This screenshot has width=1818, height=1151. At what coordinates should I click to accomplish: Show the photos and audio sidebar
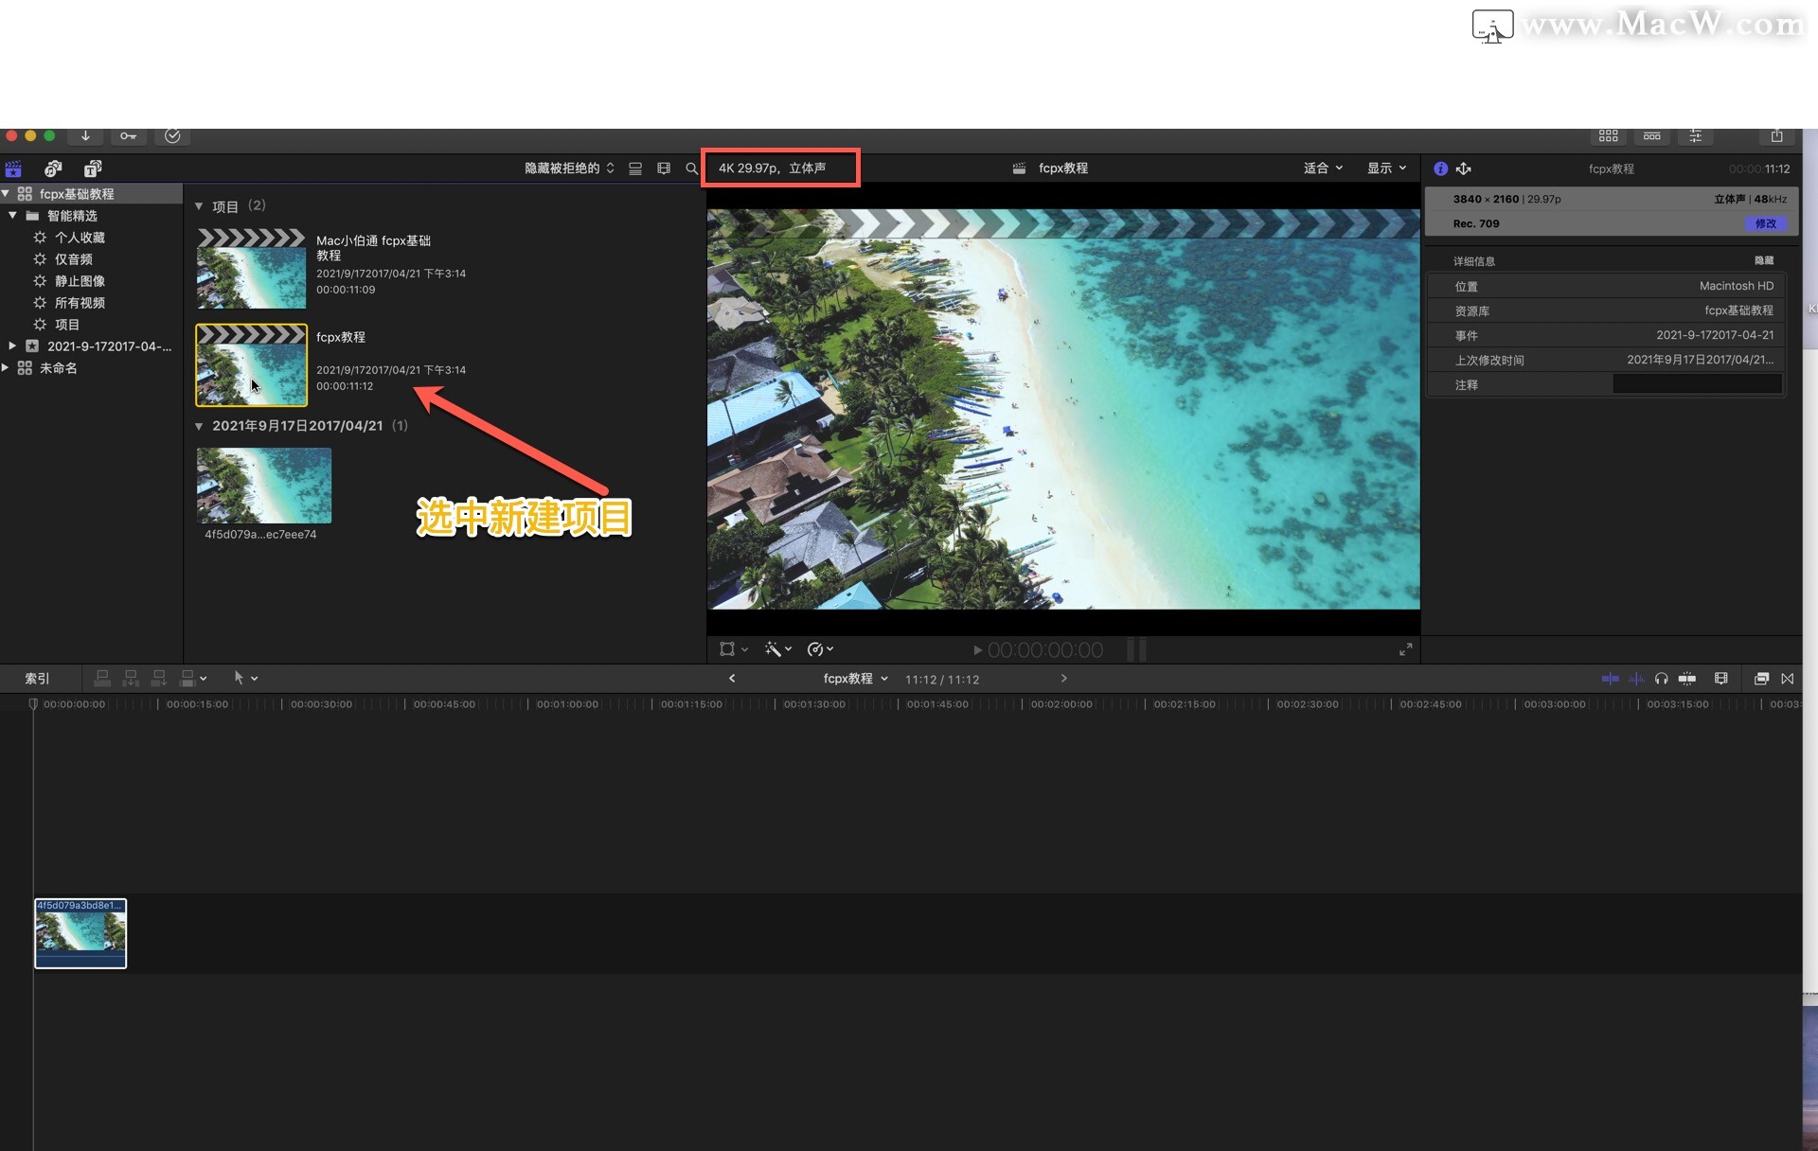[53, 168]
